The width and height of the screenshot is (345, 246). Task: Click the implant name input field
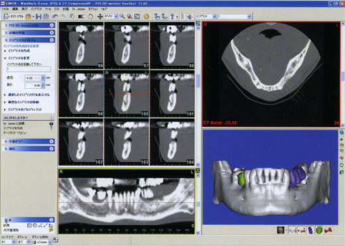29,69
